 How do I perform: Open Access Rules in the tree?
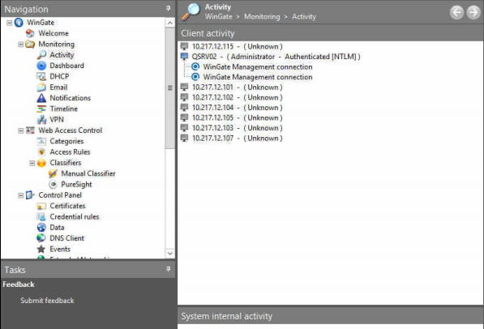click(x=70, y=152)
